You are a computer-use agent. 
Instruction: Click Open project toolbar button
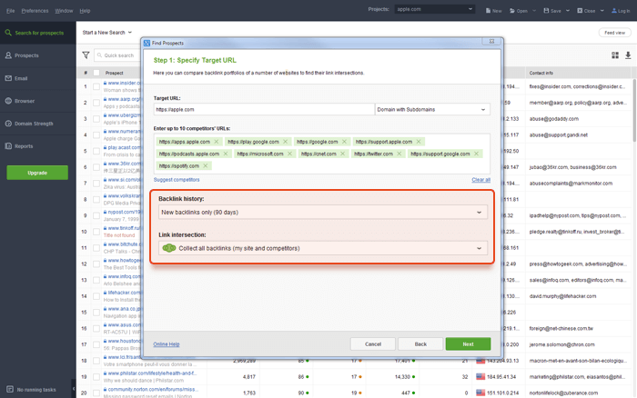(x=519, y=11)
